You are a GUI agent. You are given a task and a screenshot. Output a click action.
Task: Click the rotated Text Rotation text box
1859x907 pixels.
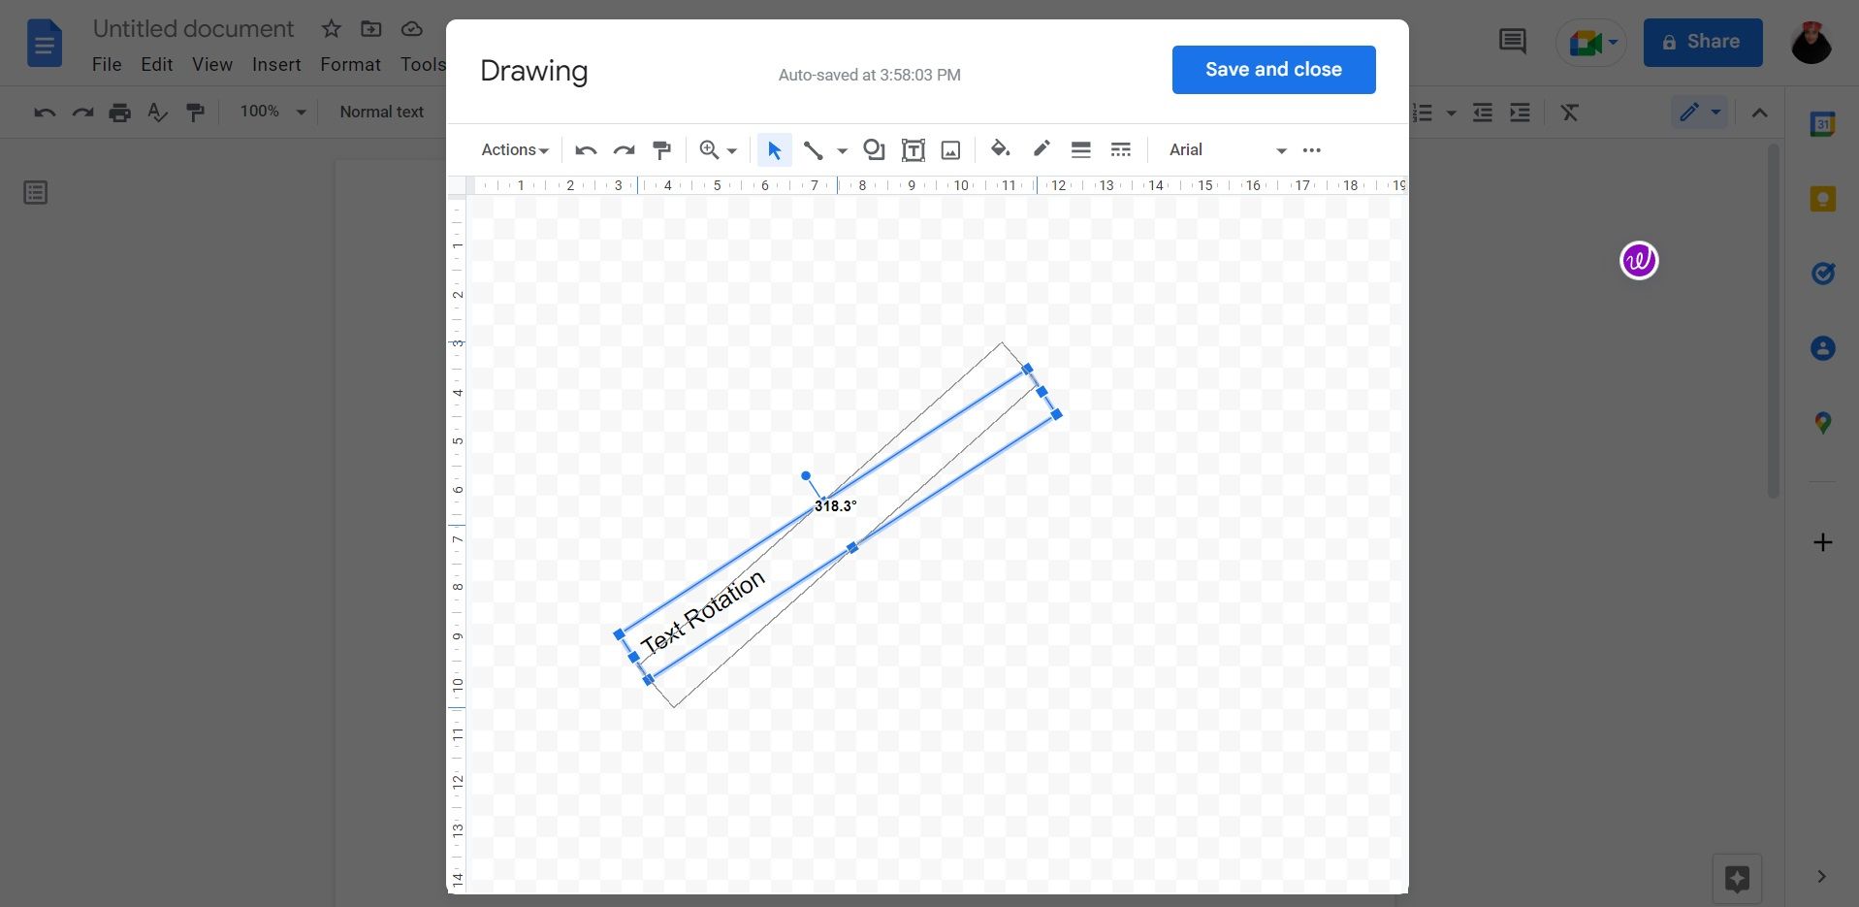pyautogui.click(x=703, y=613)
